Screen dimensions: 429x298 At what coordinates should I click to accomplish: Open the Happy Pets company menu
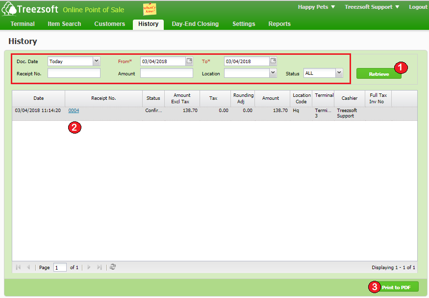point(316,7)
